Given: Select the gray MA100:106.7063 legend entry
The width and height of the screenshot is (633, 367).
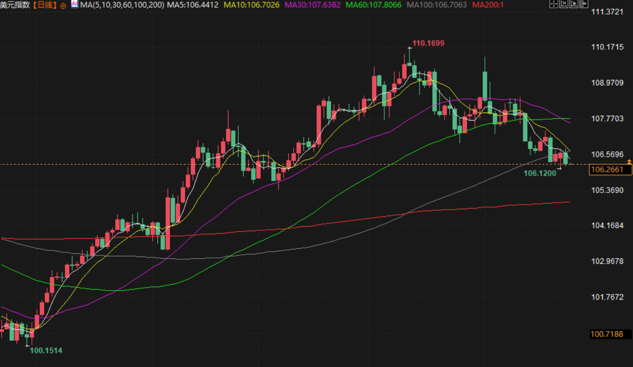Looking at the screenshot, I should (436, 5).
